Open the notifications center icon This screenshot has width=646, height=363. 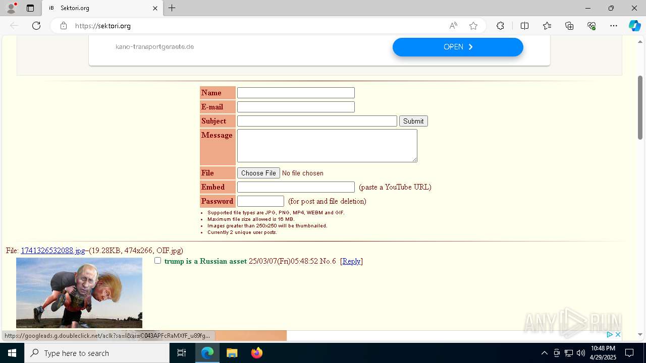[x=629, y=353]
